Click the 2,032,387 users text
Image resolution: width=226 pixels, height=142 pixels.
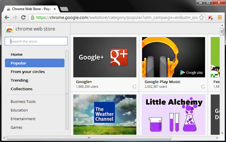click(156, 86)
